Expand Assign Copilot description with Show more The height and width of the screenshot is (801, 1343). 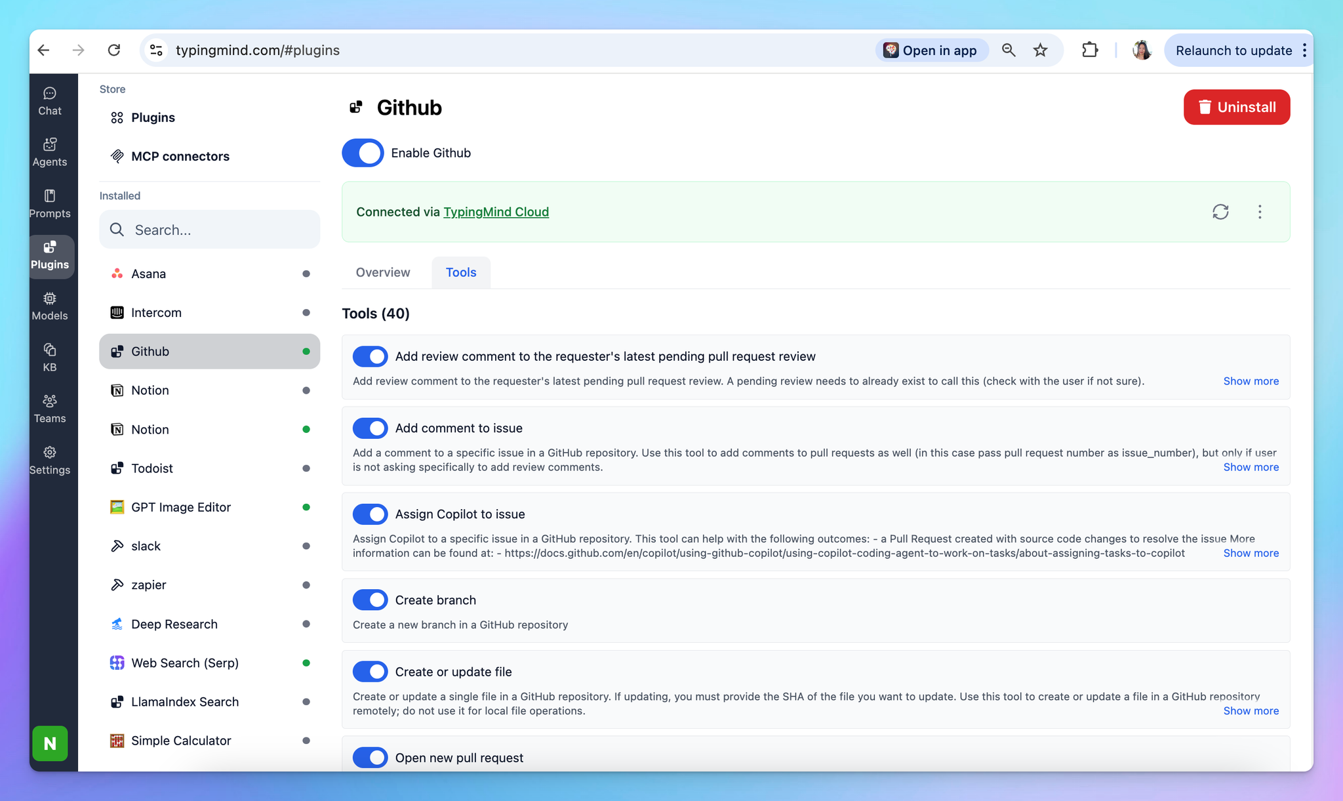point(1251,553)
